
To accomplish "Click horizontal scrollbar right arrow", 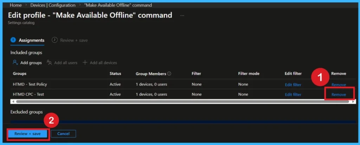I will pos(353,101).
